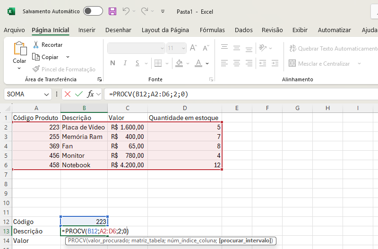Click the fx Insert Function icon
378x249 pixels.
pos(90,94)
